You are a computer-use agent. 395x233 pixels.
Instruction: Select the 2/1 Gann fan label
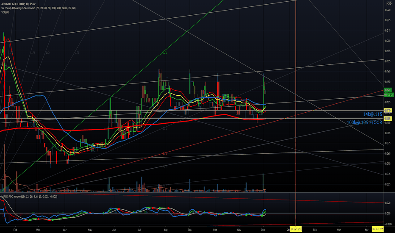pyautogui.click(x=165, y=128)
